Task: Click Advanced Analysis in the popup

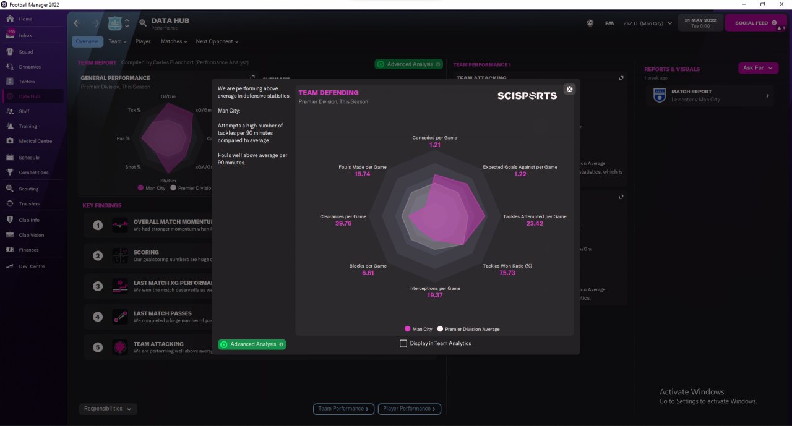Action: pos(252,344)
